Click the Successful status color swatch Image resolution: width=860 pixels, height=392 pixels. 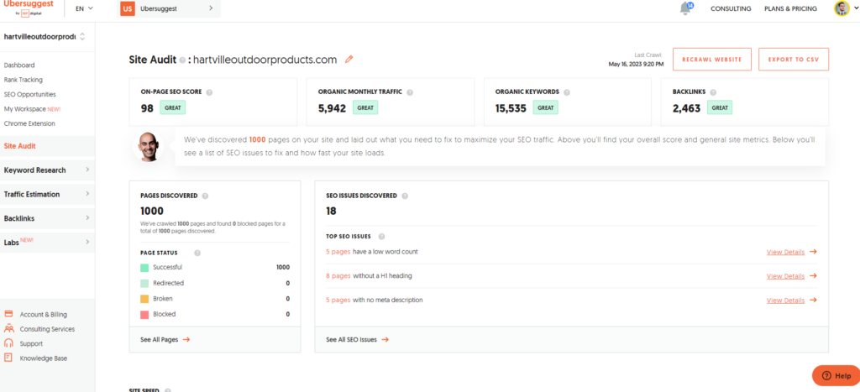144,268
